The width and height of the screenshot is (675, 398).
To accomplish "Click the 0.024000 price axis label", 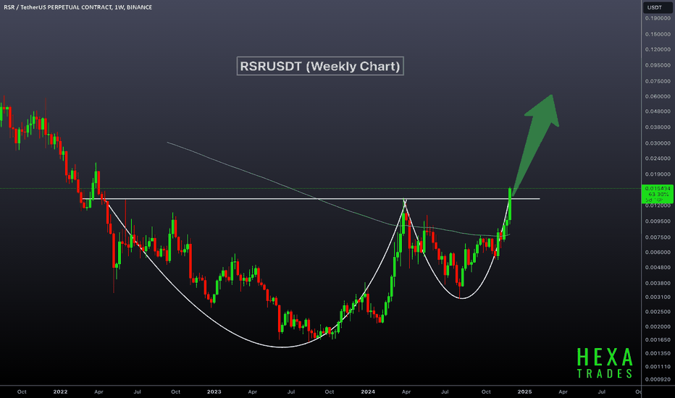I will (x=658, y=158).
